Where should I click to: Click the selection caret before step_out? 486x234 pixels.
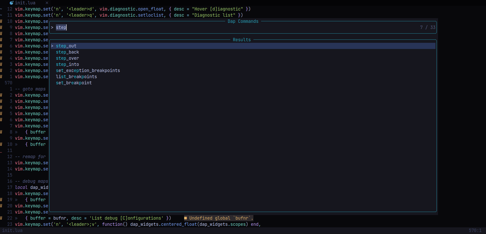coord(52,46)
